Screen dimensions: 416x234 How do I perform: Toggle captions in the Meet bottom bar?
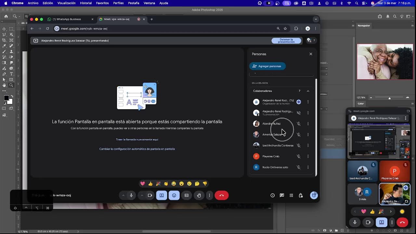(x=187, y=195)
